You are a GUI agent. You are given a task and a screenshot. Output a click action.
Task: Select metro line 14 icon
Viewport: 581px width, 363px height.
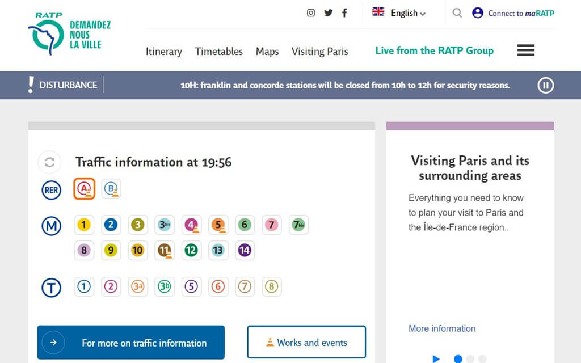point(245,250)
